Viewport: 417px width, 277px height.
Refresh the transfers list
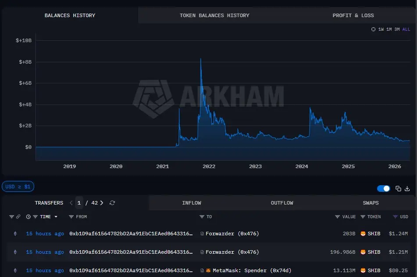(112, 203)
